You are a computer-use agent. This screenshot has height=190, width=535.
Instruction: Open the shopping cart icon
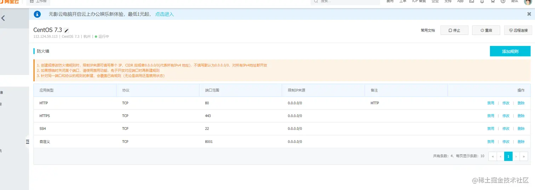[493, 1]
